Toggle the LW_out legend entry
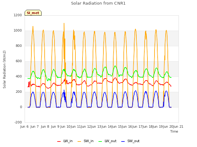The image size is (197, 147). (x=107, y=141)
